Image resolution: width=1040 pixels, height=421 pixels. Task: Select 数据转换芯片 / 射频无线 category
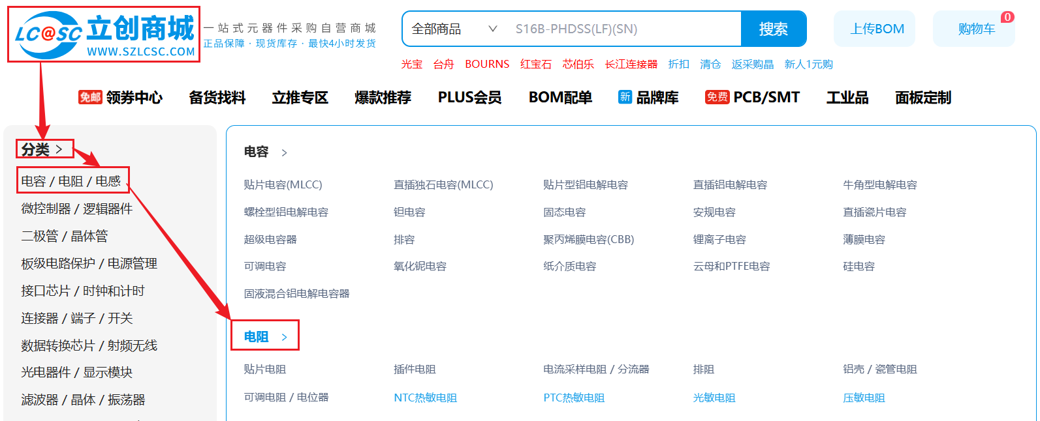(x=89, y=345)
